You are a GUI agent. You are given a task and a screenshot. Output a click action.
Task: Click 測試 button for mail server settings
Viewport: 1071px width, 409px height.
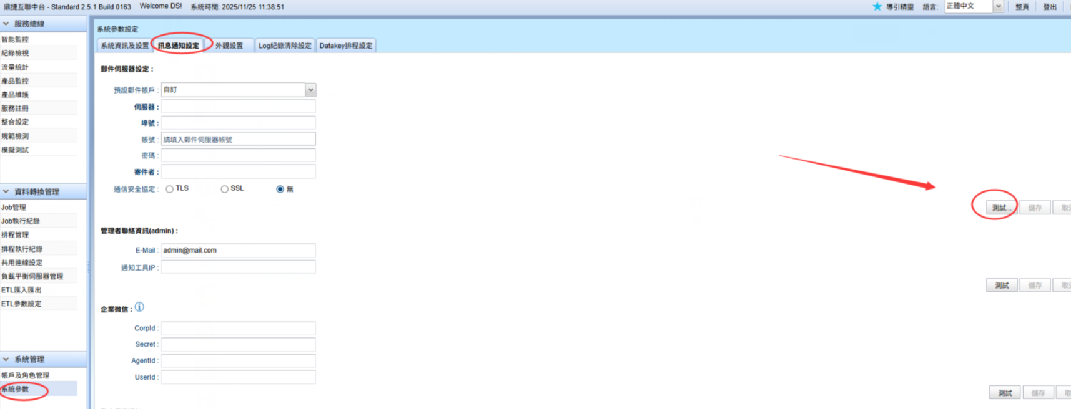(1000, 208)
